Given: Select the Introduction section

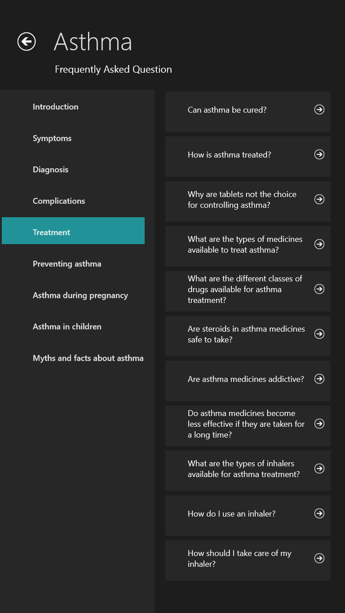Looking at the screenshot, I should pos(56,107).
